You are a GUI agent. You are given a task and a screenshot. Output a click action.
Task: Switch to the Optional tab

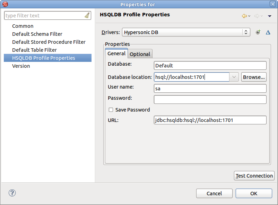pos(140,54)
